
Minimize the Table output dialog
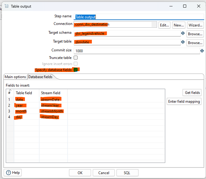[x=170, y=6]
